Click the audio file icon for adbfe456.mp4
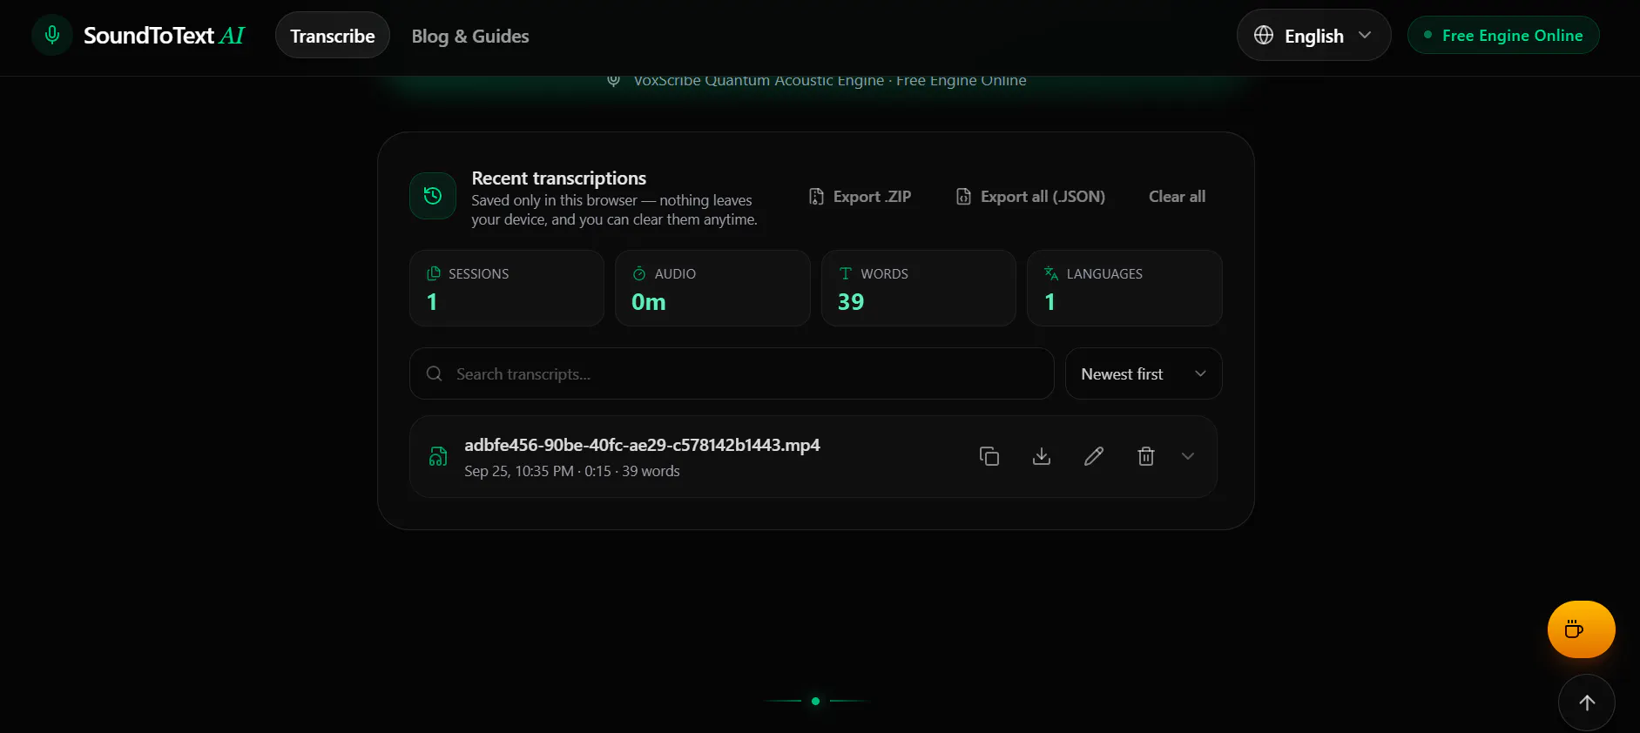 (438, 456)
